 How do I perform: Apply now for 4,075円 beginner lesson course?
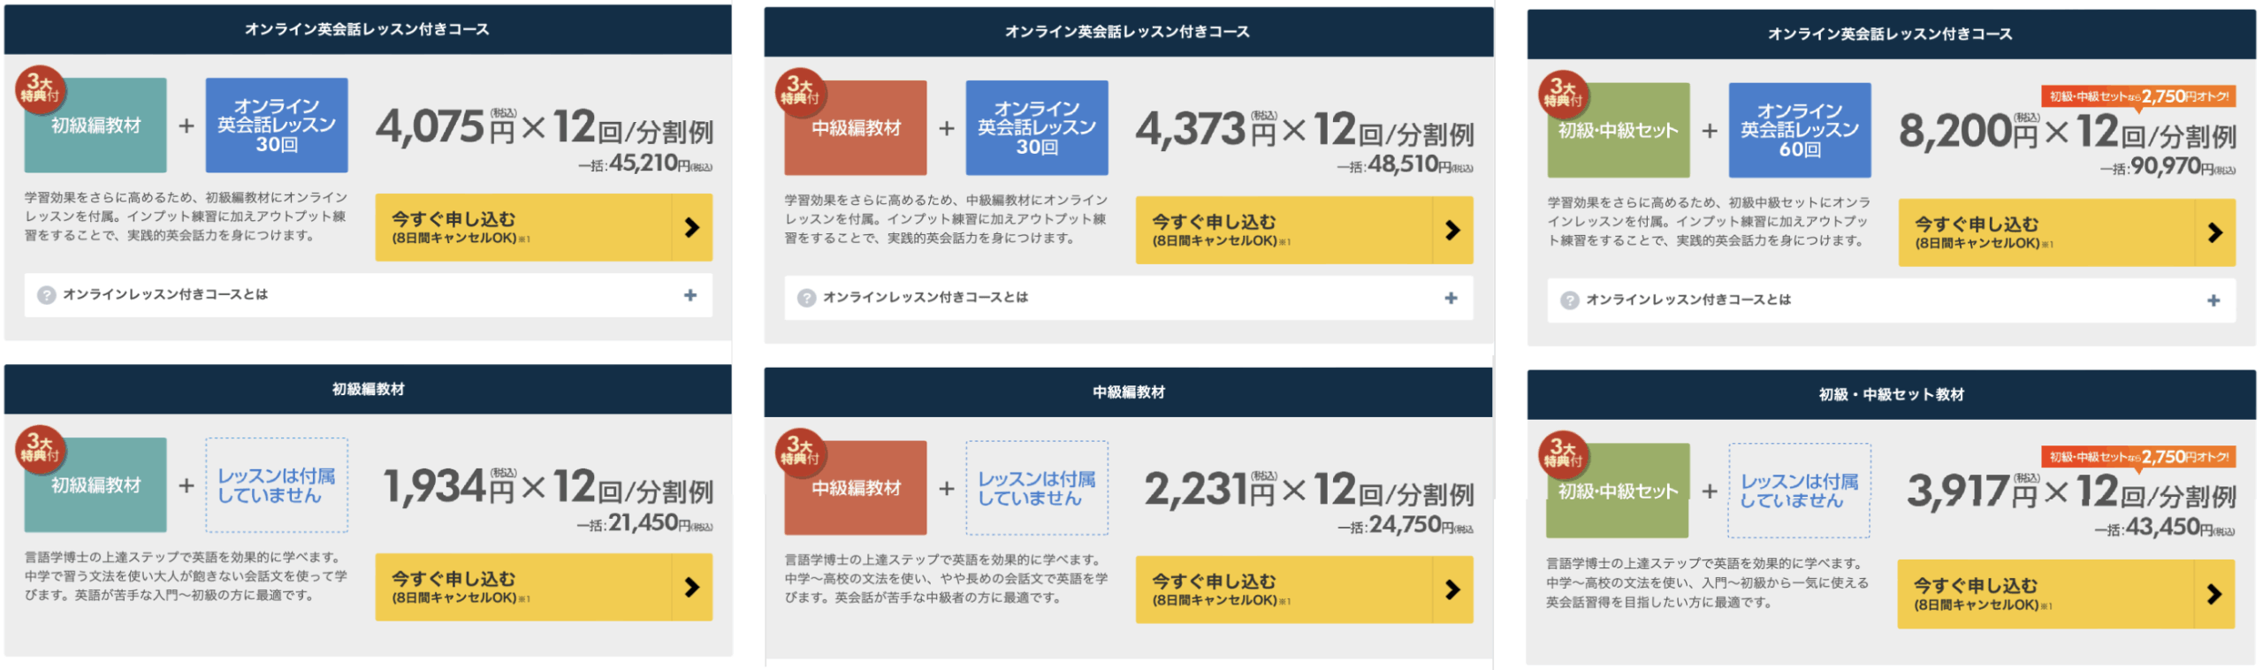coord(523,228)
